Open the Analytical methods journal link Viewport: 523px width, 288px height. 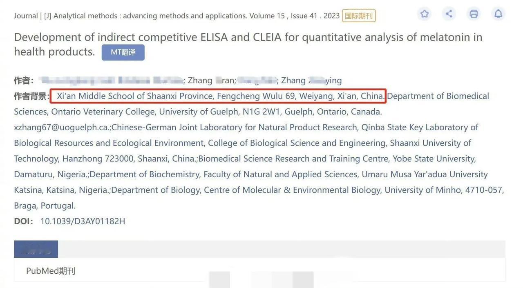click(150, 16)
